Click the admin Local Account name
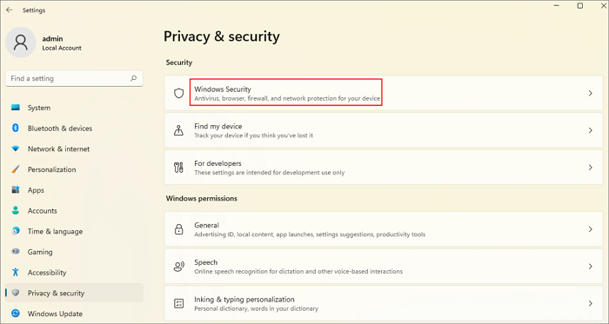 62,43
